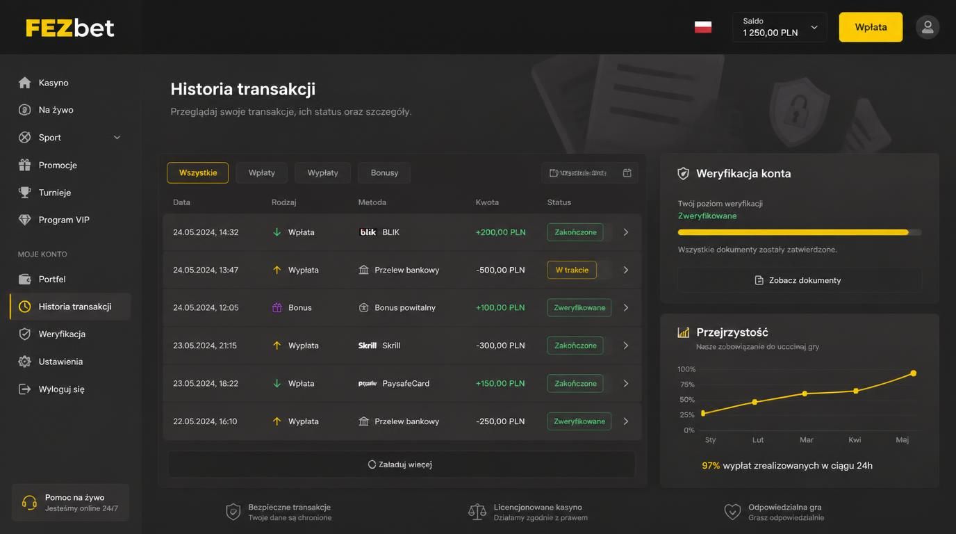Open Pomoc na żywo live help
This screenshot has width=956, height=534.
click(70, 503)
